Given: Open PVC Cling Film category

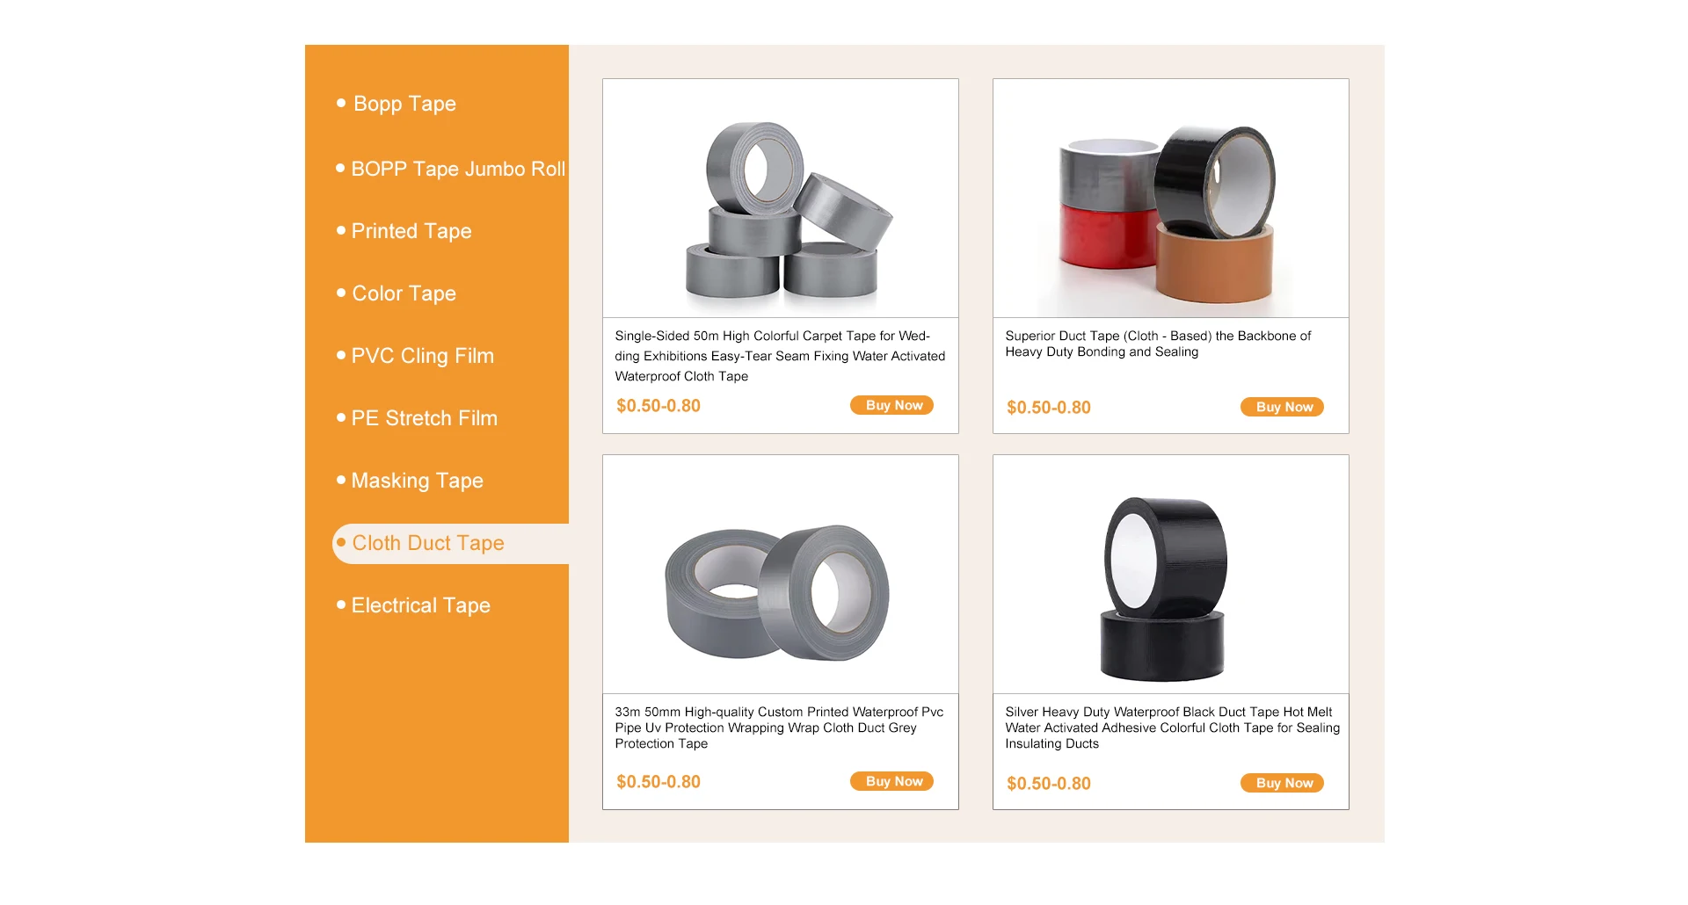Looking at the screenshot, I should (422, 356).
